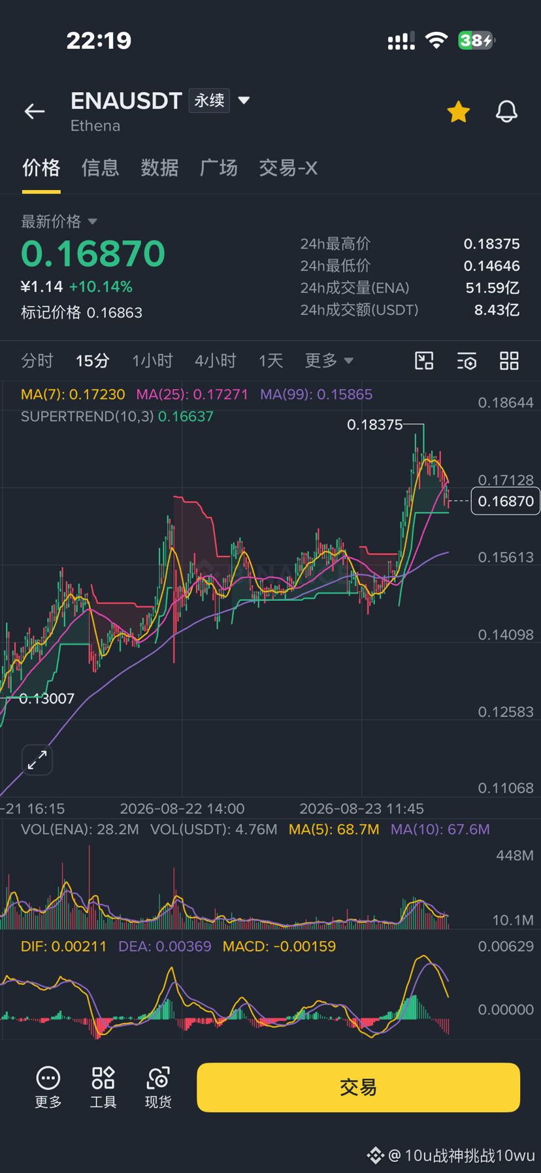The height and width of the screenshot is (1173, 541).
Task: Tap the current price tag 0.16870 on axis
Action: (x=506, y=501)
